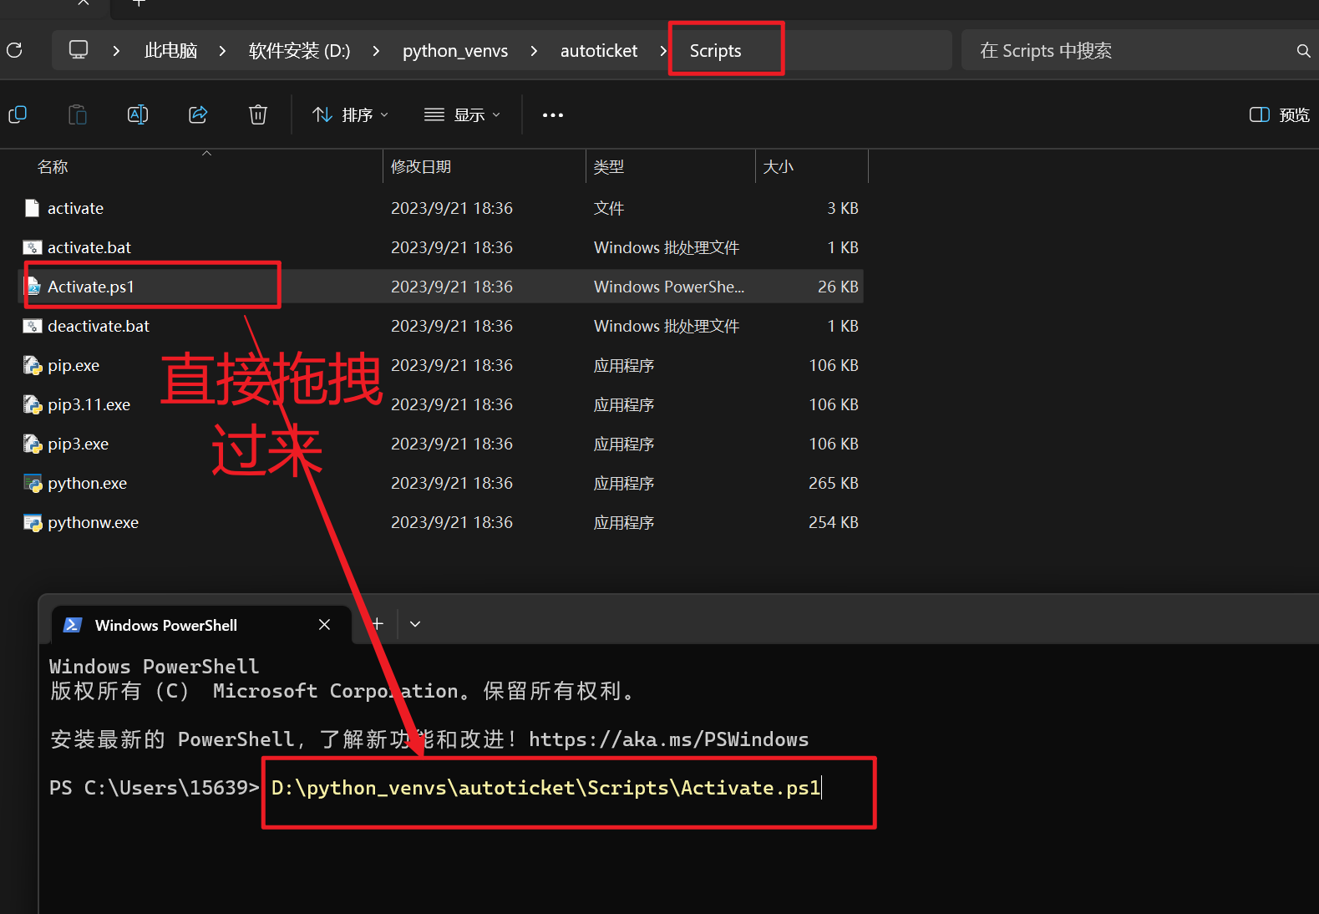Open the PowerShell tab dropdown chevron
The image size is (1319, 914).
[415, 624]
